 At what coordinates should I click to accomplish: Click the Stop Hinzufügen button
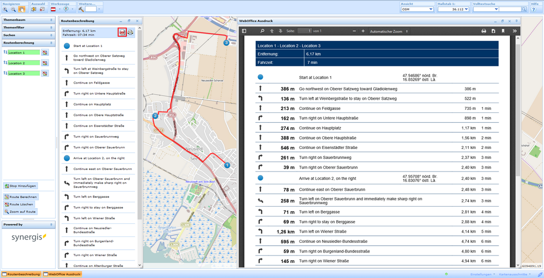click(20, 186)
